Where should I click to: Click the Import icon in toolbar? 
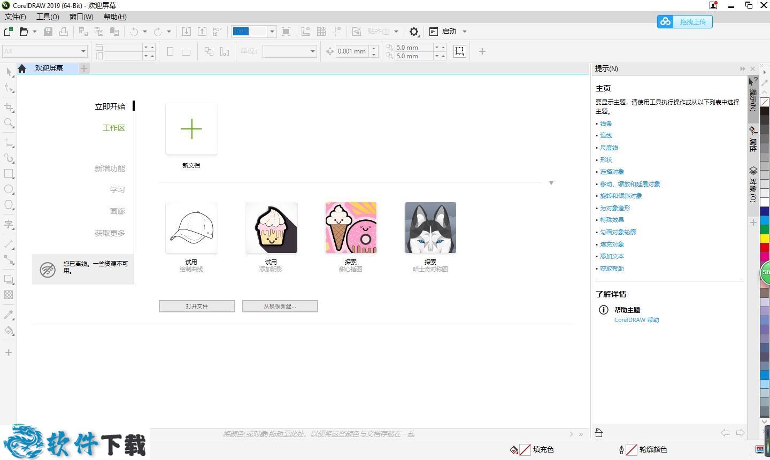tap(187, 32)
